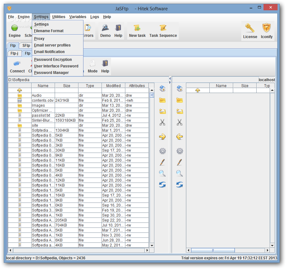Click the remote yellow folder icon
286x269 pixels.
(180, 100)
